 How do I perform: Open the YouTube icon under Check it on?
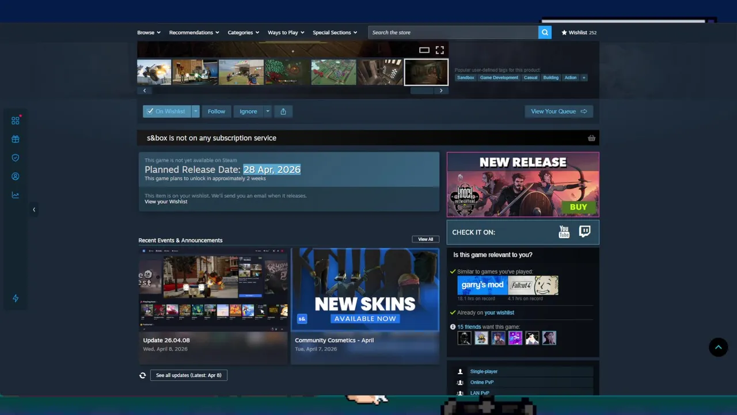(564, 232)
